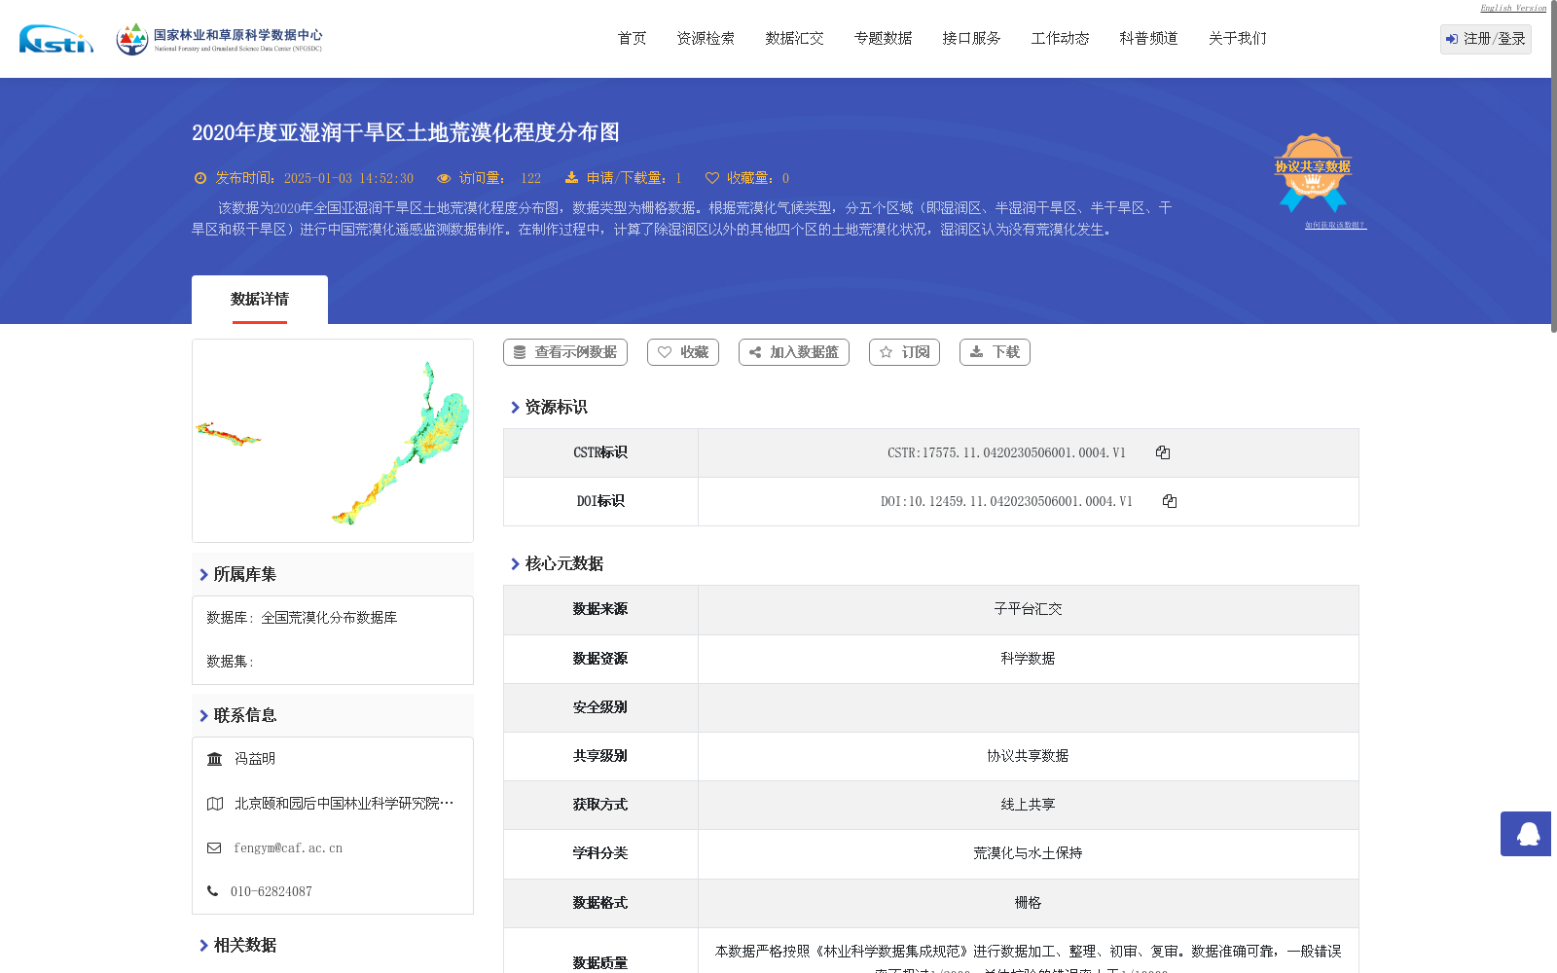
Task: Click the National Forestry data center logo
Action: point(219,39)
